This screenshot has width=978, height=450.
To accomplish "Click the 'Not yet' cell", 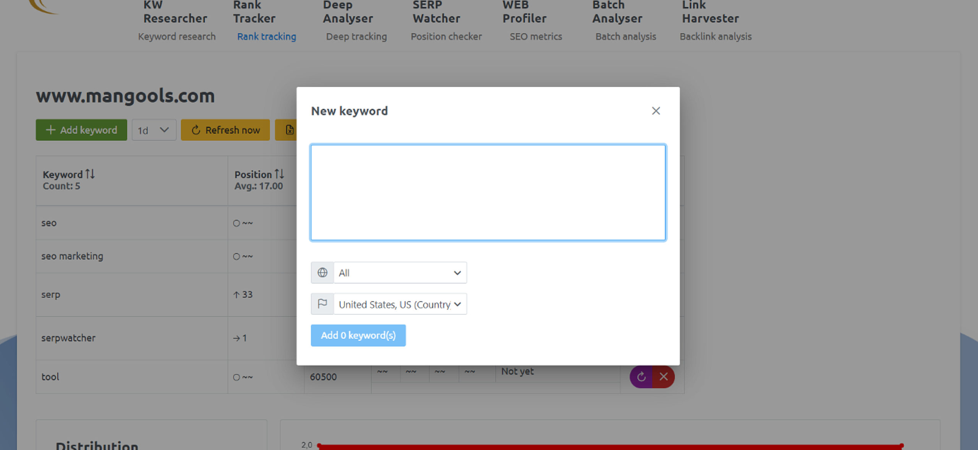I will click(x=517, y=371).
